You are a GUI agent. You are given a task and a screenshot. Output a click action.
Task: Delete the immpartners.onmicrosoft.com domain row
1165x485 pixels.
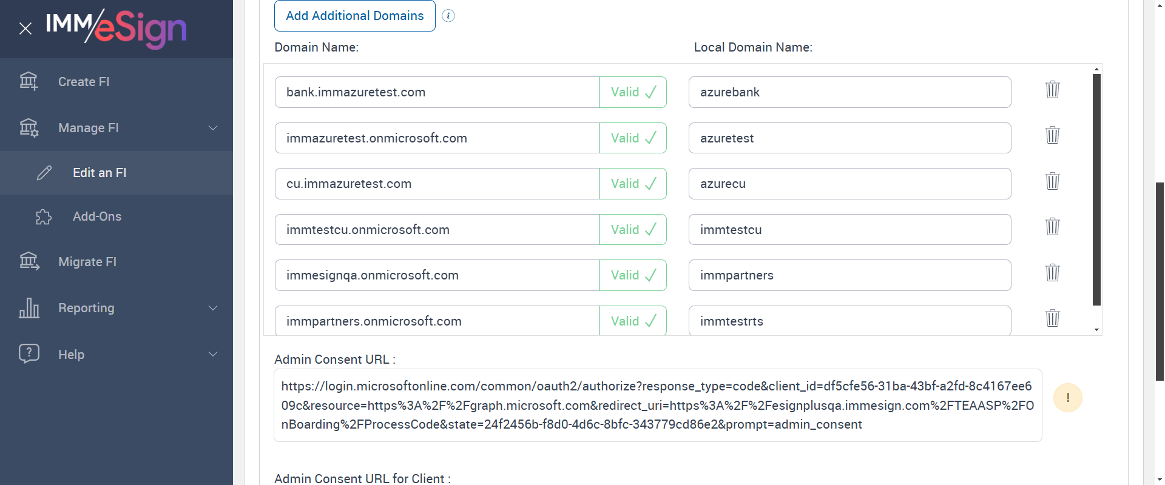(1053, 318)
